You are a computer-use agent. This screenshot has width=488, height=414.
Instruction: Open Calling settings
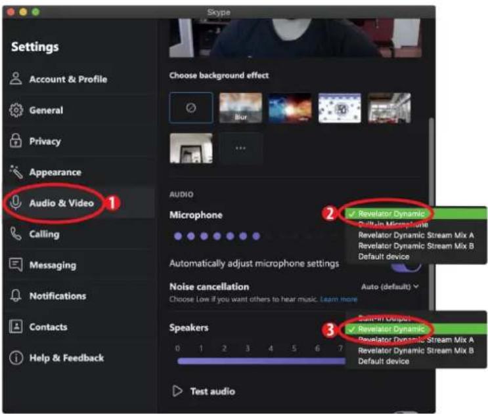(79, 234)
